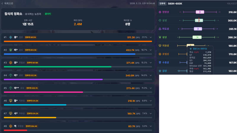Click the 전투력 587.8K badge
The image size is (237, 133).
(33, 63)
